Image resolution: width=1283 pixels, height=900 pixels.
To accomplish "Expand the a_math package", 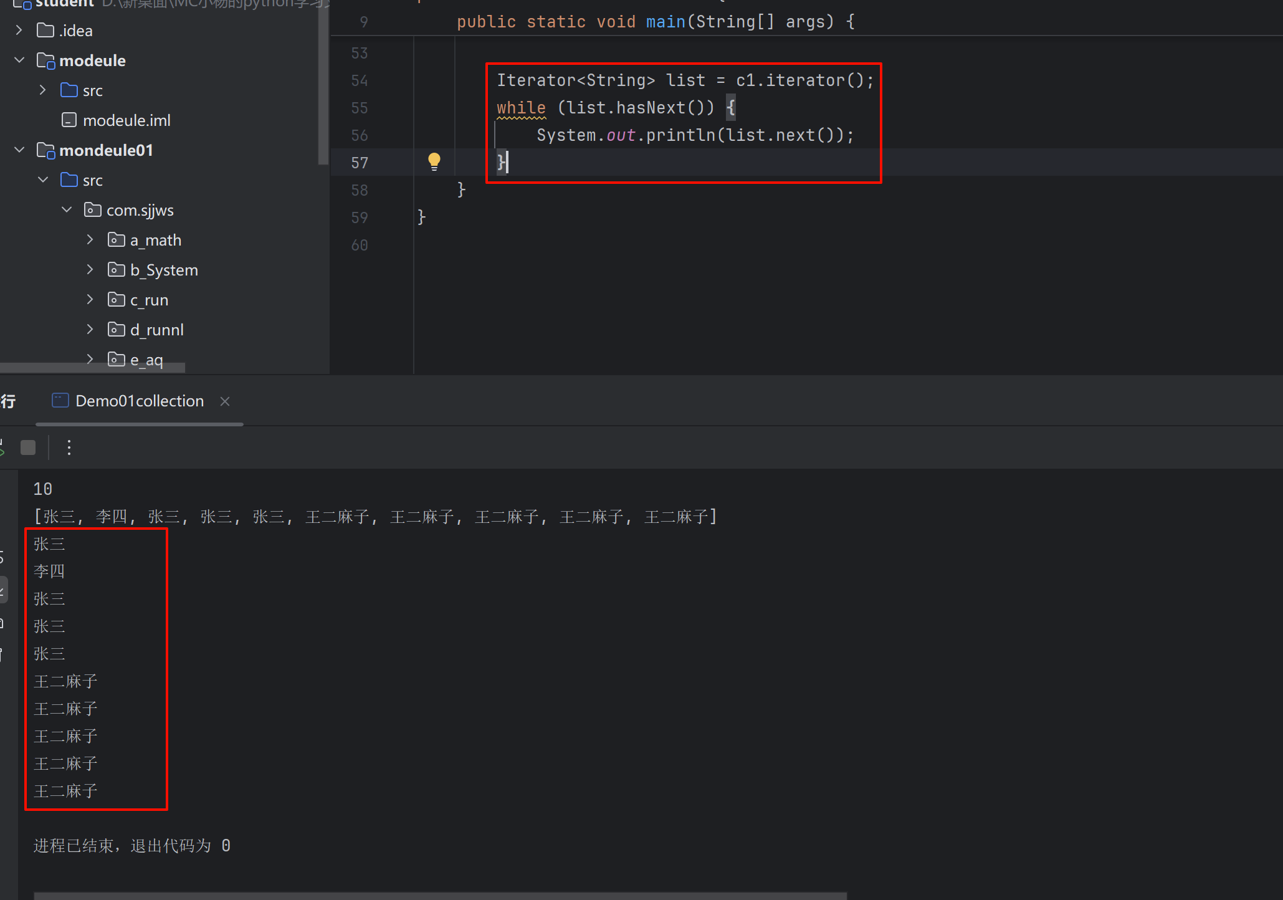I will (90, 240).
